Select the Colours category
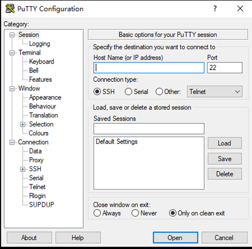The width and height of the screenshot is (252, 249). tap(39, 133)
